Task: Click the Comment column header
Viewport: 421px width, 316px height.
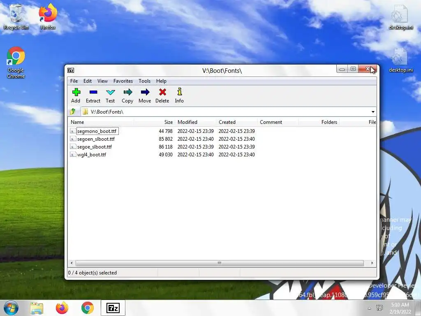Action: (278, 122)
